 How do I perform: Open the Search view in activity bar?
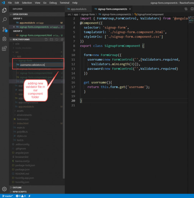tap(4, 20)
